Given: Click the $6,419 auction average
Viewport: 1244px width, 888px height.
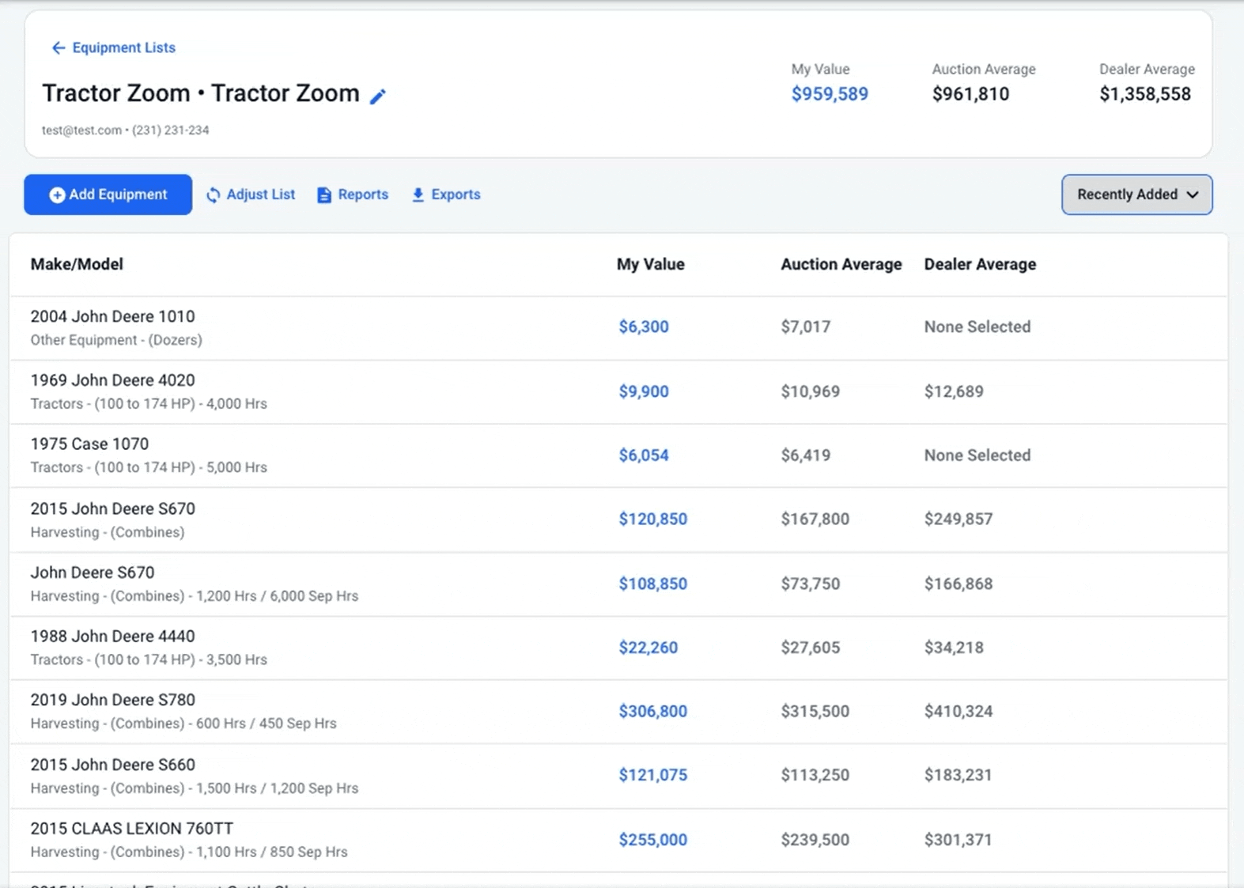Looking at the screenshot, I should (806, 455).
